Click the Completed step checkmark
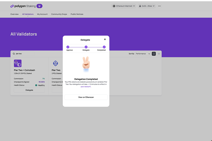This screenshot has width=212, height=141. pyautogui.click(x=104, y=47)
